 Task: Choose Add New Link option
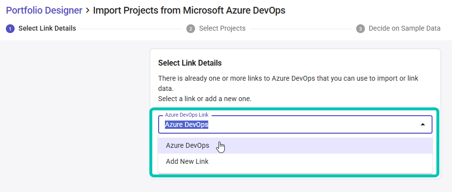[x=295, y=161]
